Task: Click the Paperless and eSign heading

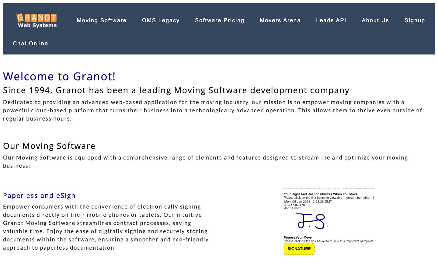Action: click(39, 195)
